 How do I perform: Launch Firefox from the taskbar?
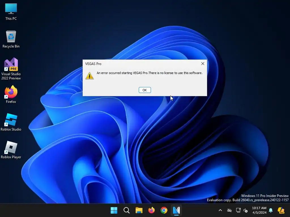tap(152, 210)
